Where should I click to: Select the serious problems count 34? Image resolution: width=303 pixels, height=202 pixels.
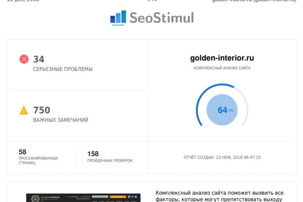click(x=39, y=59)
